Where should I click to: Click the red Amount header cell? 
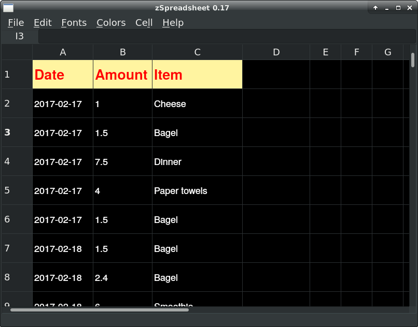(x=122, y=74)
